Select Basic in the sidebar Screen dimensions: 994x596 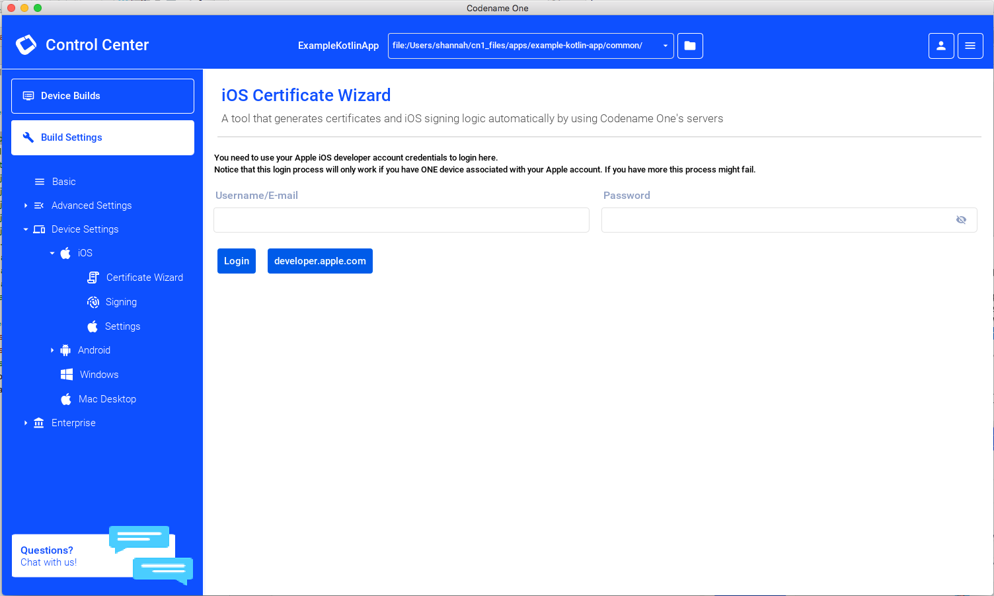[x=64, y=182]
